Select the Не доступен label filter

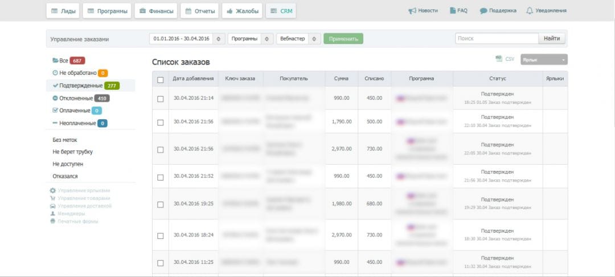[68, 164]
